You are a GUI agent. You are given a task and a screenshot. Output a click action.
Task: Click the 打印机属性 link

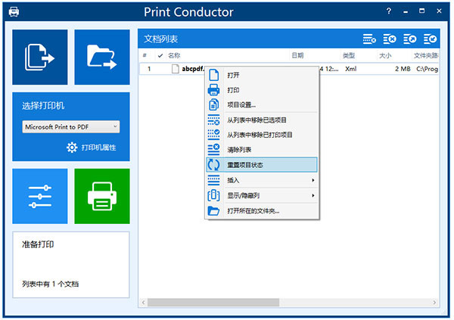pos(98,148)
